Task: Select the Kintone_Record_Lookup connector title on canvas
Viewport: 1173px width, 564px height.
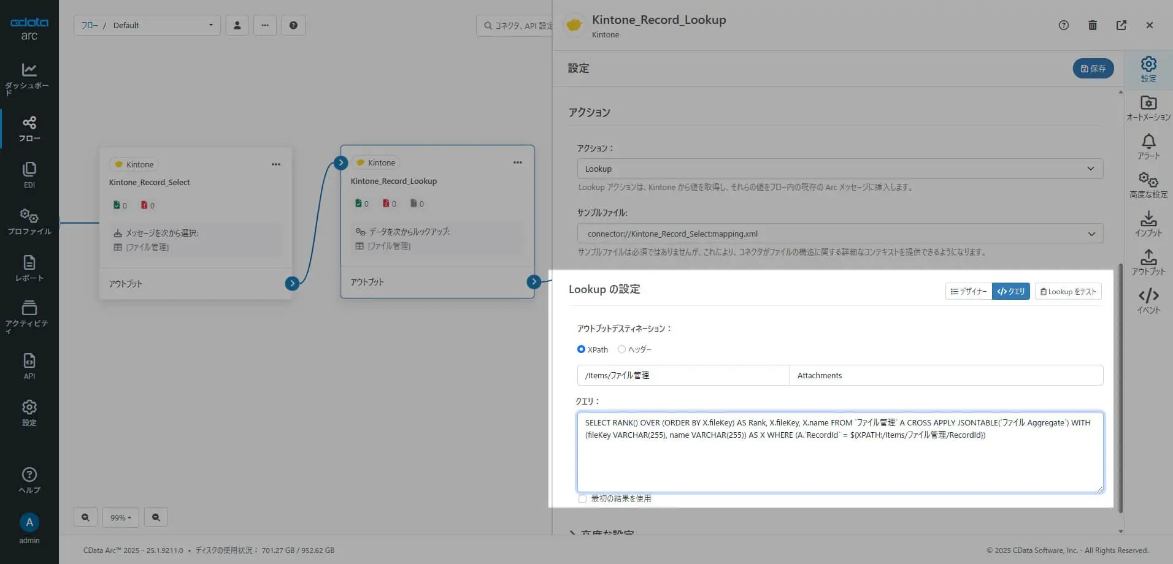Action: 394,181
